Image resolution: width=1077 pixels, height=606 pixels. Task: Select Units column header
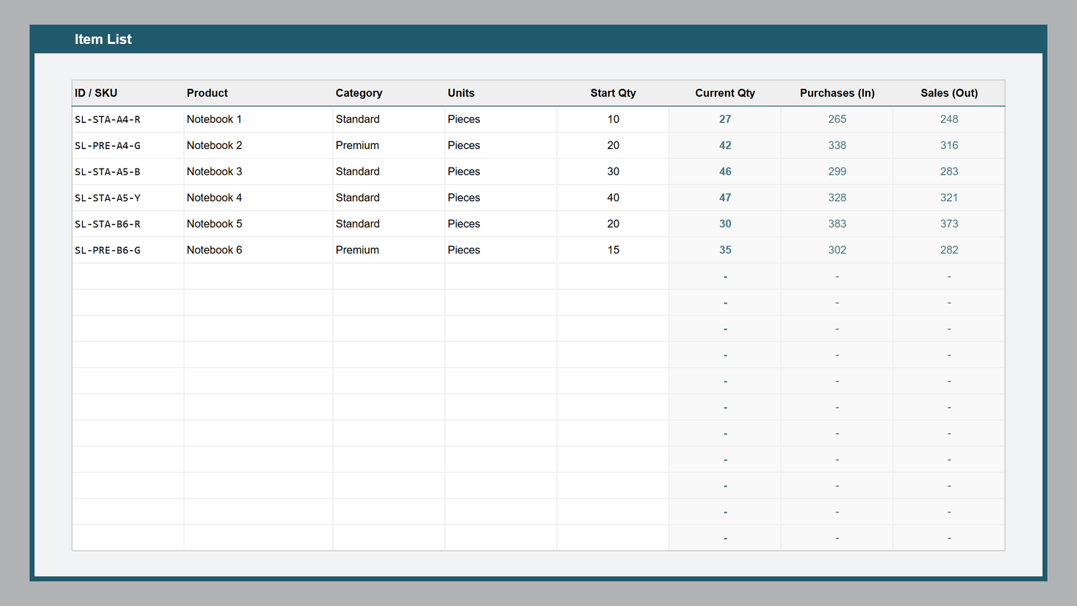tap(461, 93)
